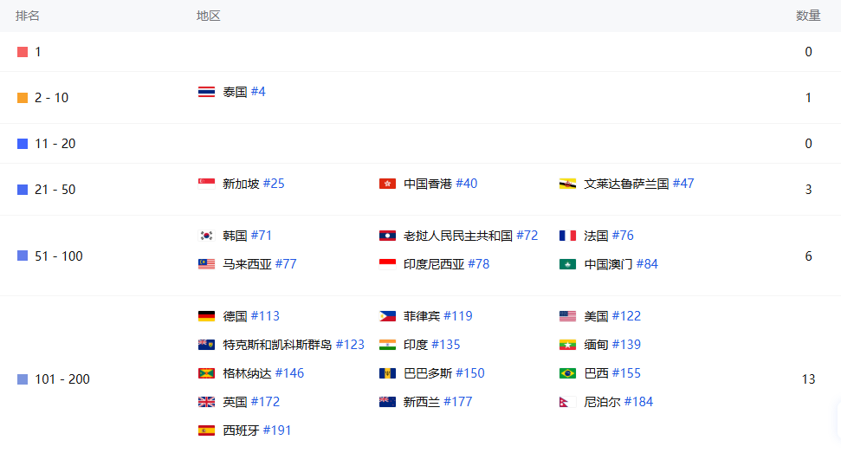Screen dimensions: 841x453
Task: Open the 韩国 #71 ranking link
Action: tap(247, 236)
